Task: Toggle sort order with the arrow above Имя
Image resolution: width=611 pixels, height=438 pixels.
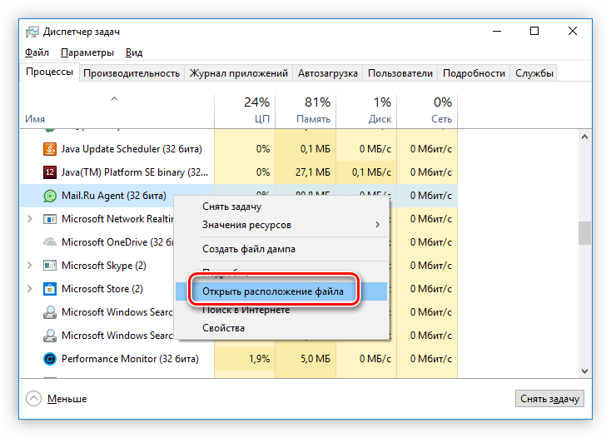Action: [114, 99]
